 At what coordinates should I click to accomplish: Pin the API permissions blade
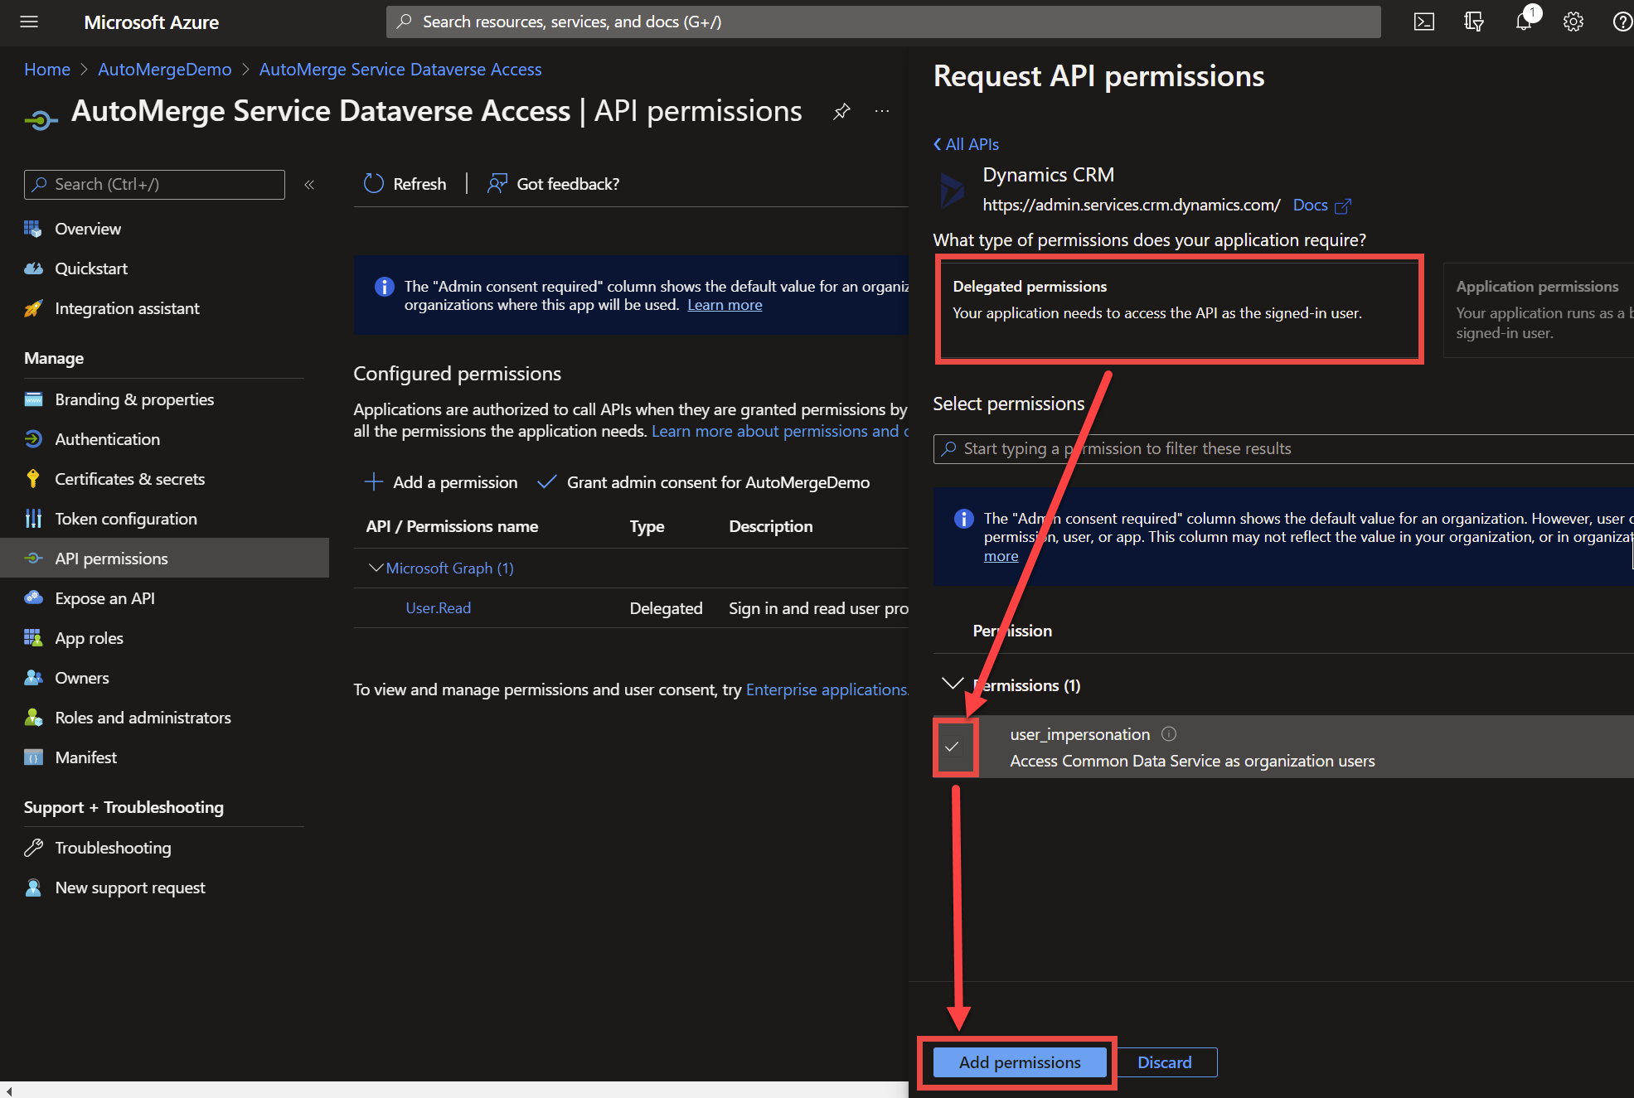pos(841,111)
